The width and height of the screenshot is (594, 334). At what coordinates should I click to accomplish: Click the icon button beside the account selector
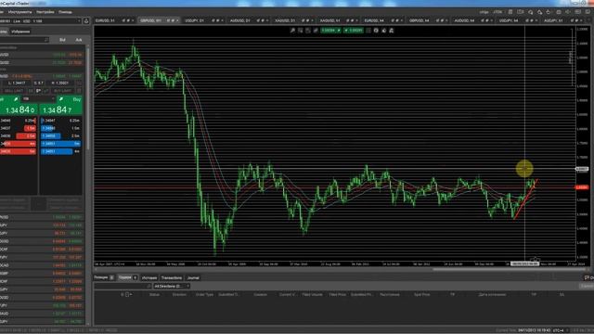[86, 20]
